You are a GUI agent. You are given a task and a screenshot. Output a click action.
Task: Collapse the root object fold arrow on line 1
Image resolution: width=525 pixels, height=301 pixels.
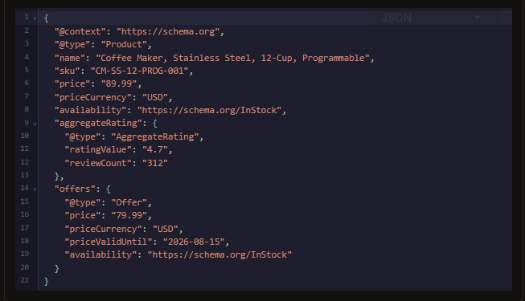point(35,18)
